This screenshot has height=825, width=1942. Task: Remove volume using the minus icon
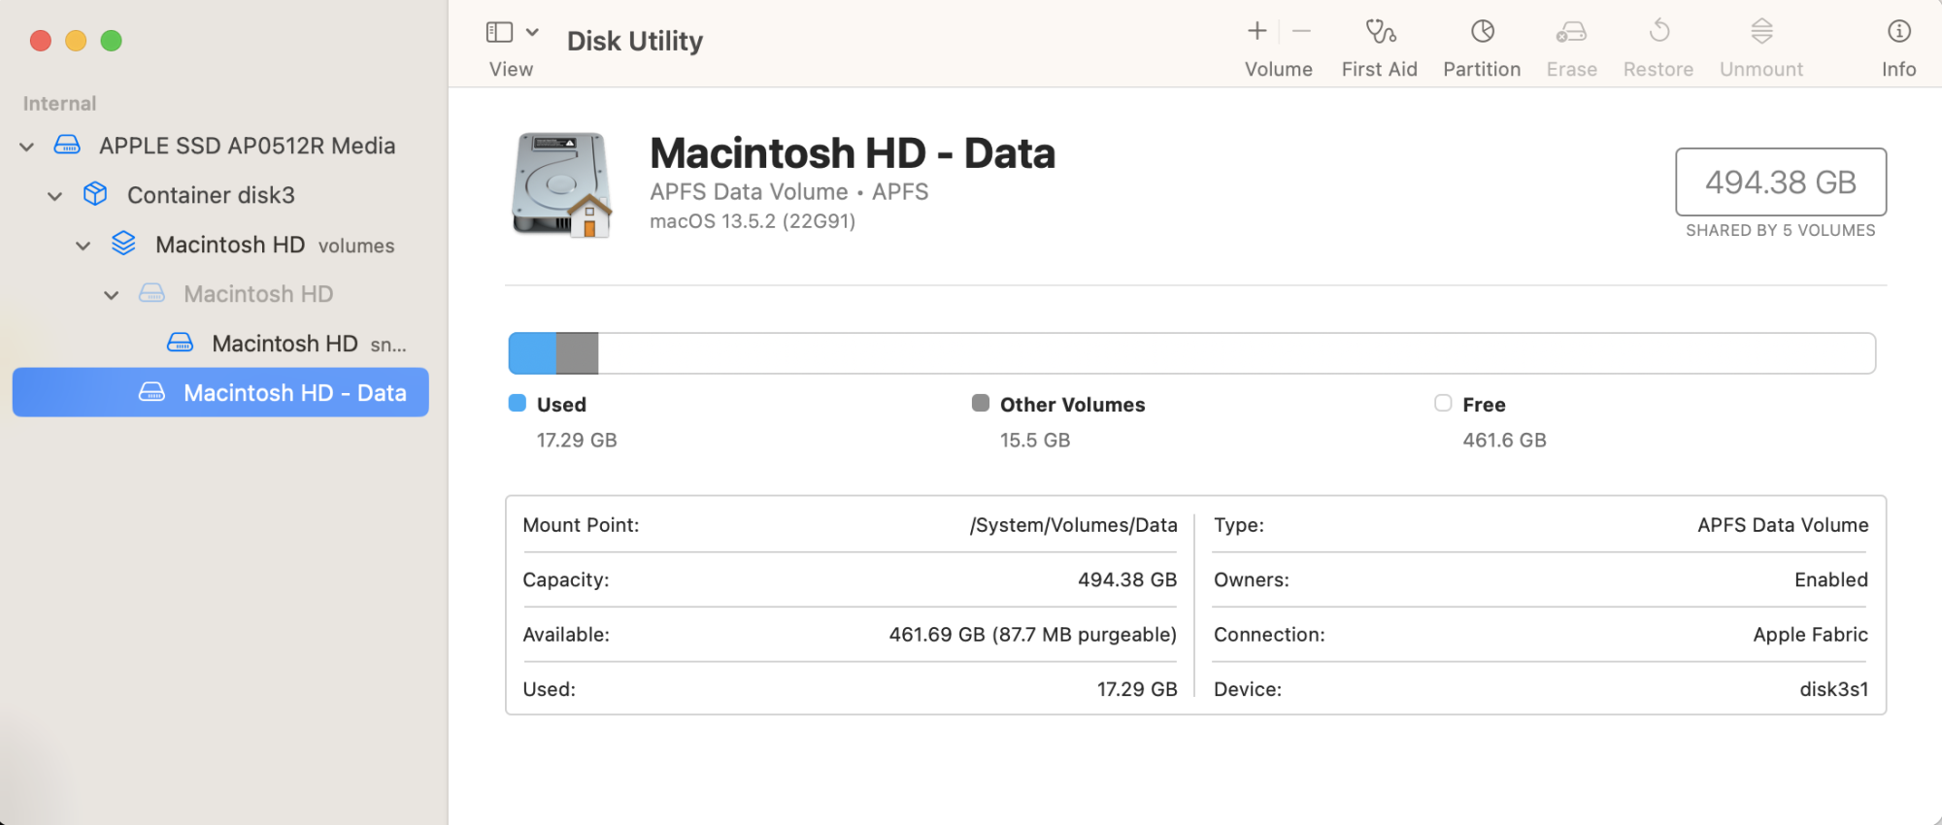[x=1302, y=31]
